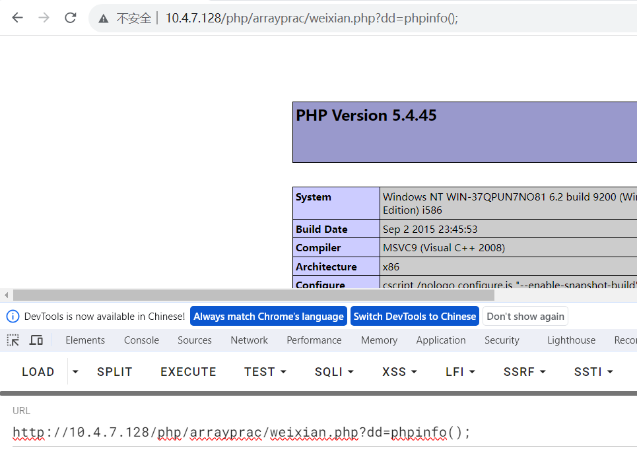Screen dimensions: 637x461
Task: Toggle the device toolbar emulation icon
Action: tap(36, 340)
